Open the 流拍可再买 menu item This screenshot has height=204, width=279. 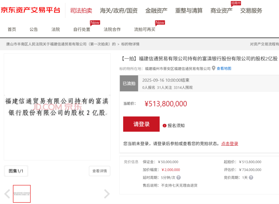click(x=145, y=29)
